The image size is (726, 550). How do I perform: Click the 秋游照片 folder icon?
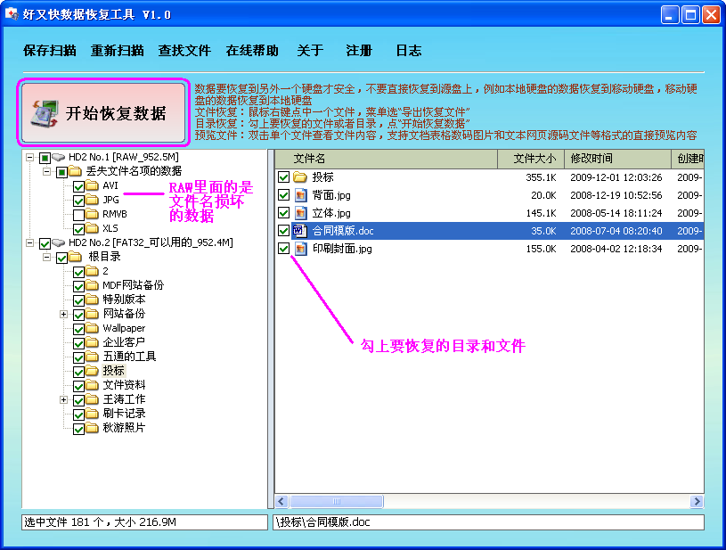(x=92, y=428)
